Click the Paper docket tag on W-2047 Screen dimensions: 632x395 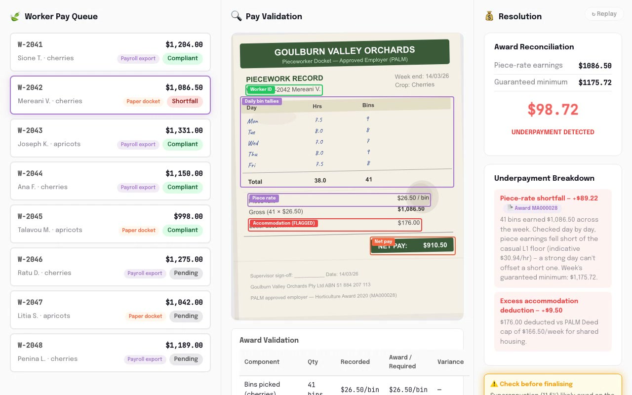click(145, 316)
